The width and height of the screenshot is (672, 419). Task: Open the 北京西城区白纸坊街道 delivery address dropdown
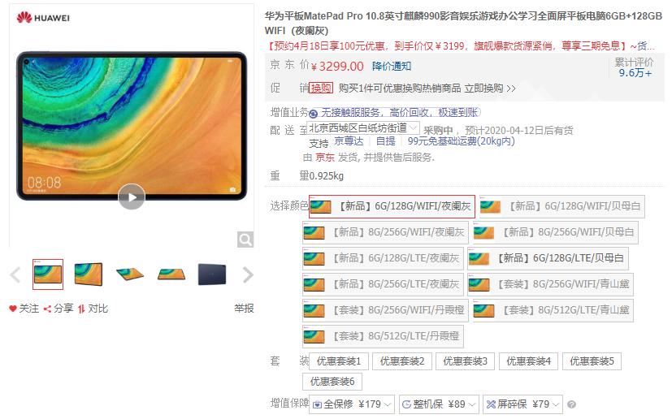point(363,127)
